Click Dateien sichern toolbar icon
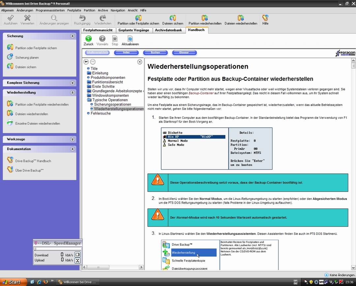This screenshot has width=356, height=286. click(172, 18)
